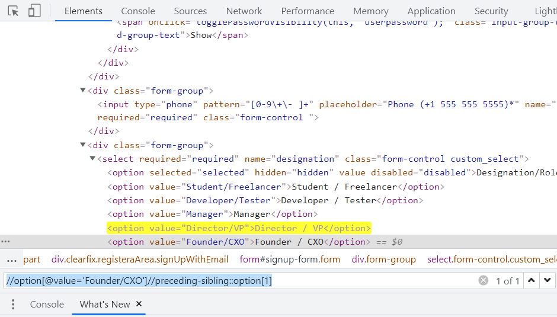Go to previous search result arrow
The width and height of the screenshot is (557, 317).
coord(532,280)
